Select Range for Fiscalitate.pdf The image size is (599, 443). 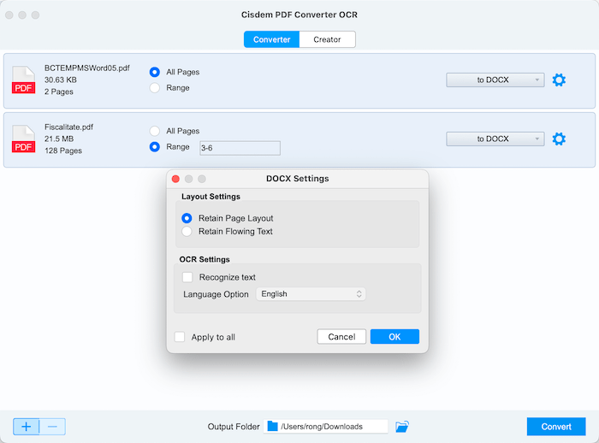pyautogui.click(x=155, y=146)
